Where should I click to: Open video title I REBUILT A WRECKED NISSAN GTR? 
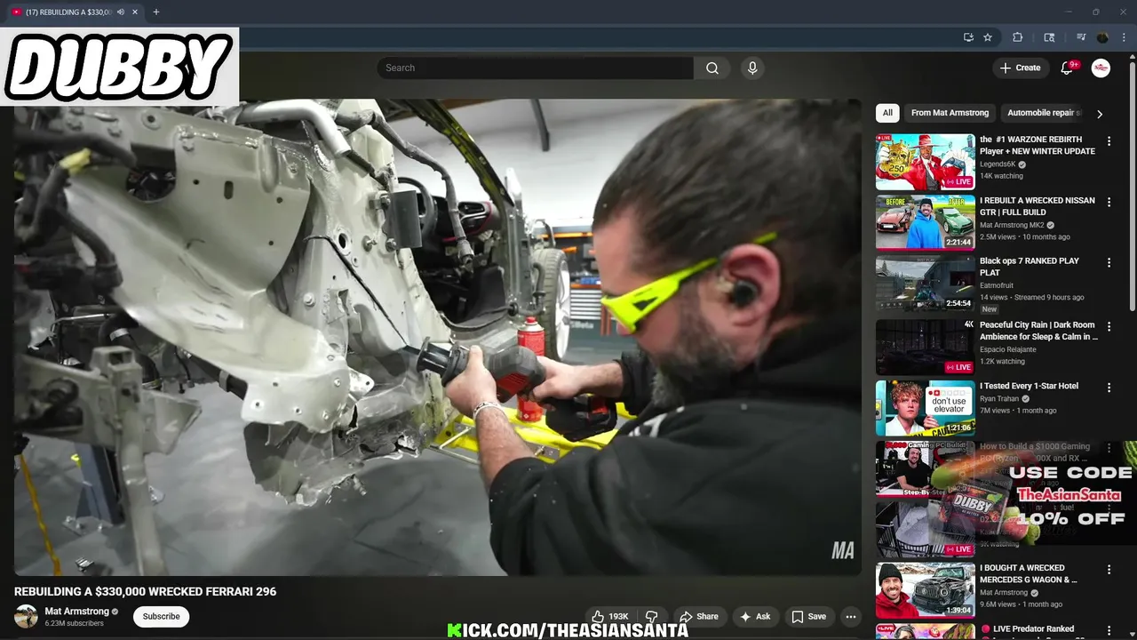(1038, 206)
